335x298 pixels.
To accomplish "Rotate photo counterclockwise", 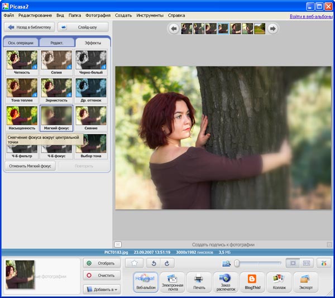I will point(155,263).
